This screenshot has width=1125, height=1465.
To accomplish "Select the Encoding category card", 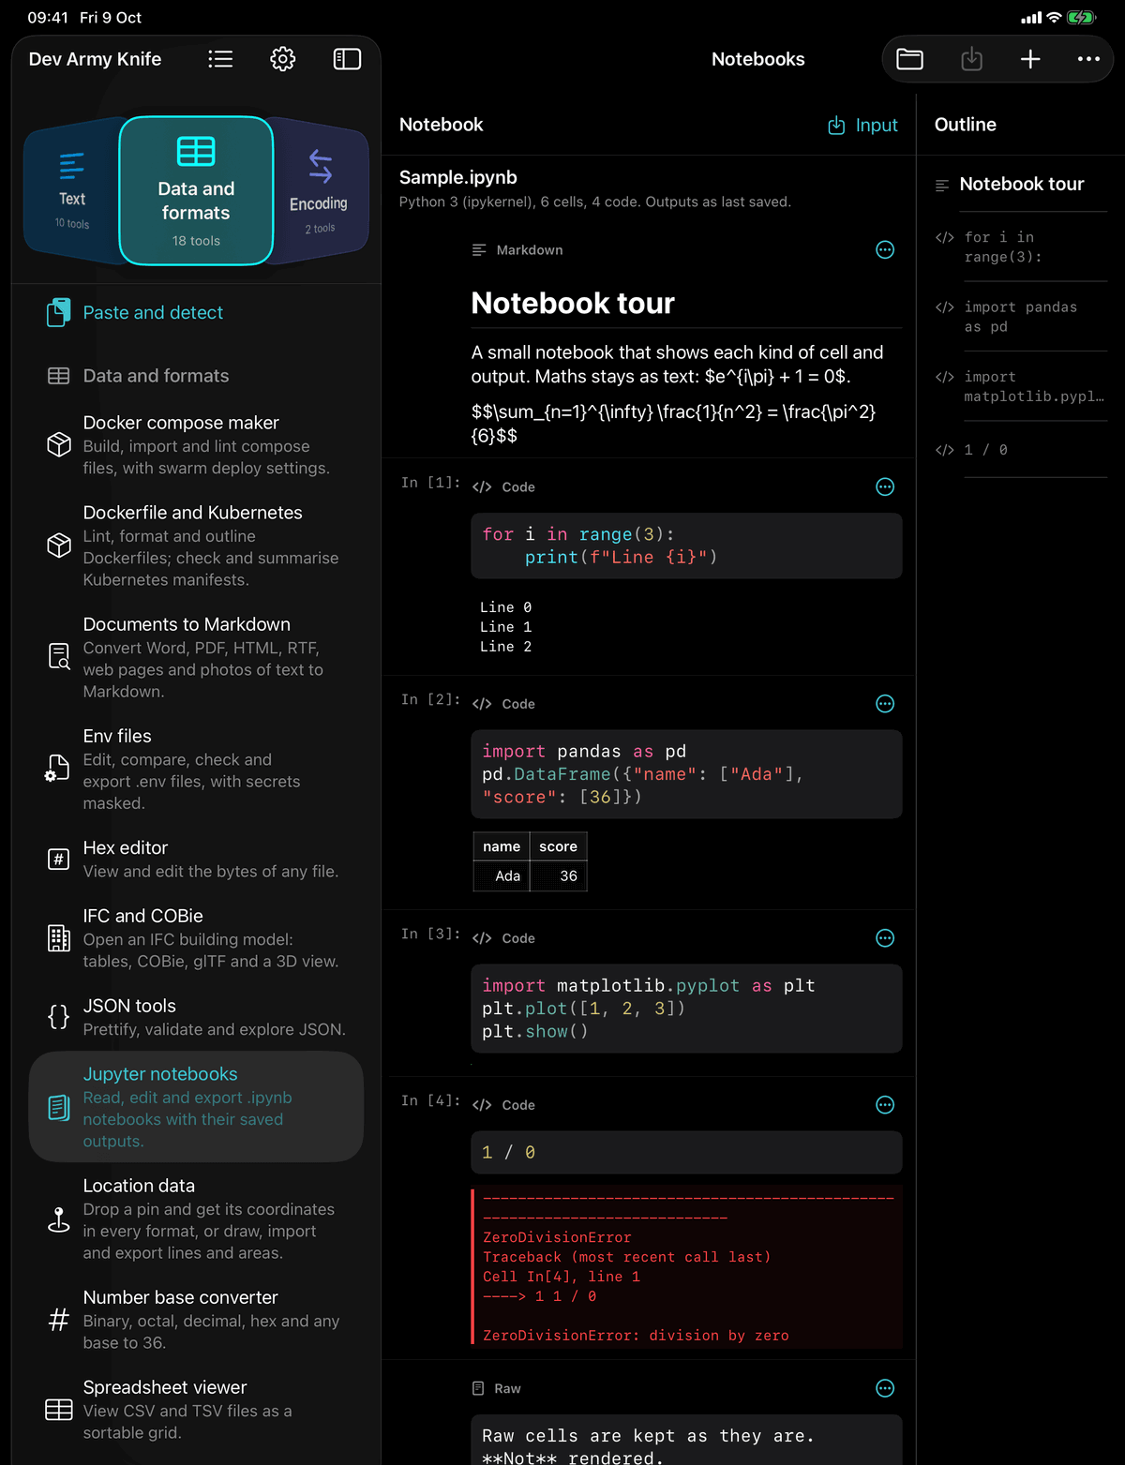I will click(319, 192).
